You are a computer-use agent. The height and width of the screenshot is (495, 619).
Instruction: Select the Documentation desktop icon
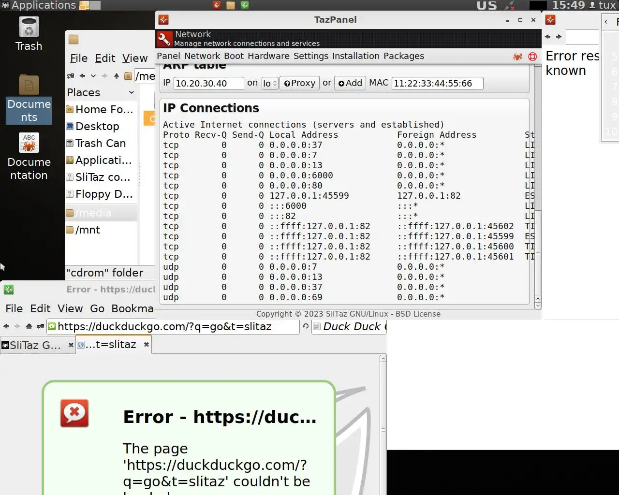(x=29, y=157)
